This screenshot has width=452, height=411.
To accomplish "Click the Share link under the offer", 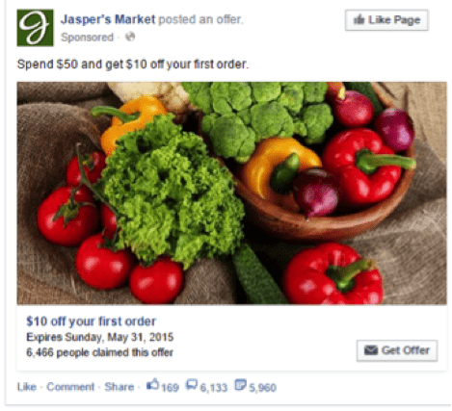I will click(x=120, y=387).
